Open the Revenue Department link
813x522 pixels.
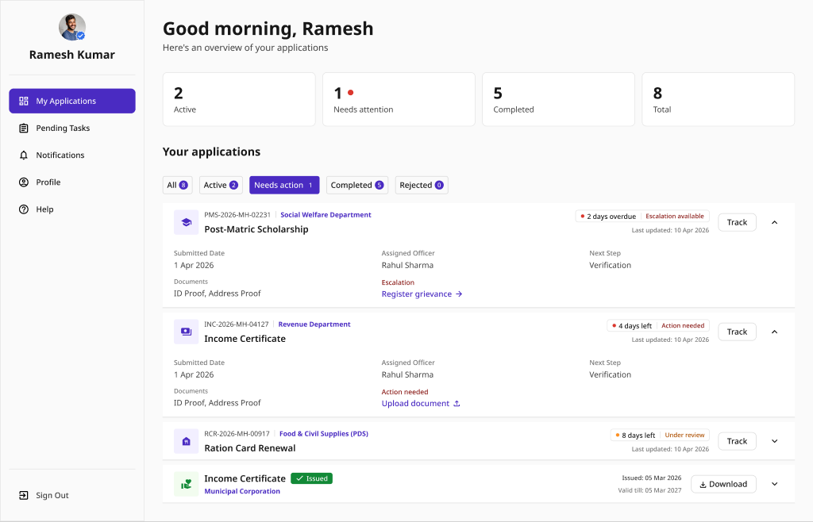pos(314,324)
